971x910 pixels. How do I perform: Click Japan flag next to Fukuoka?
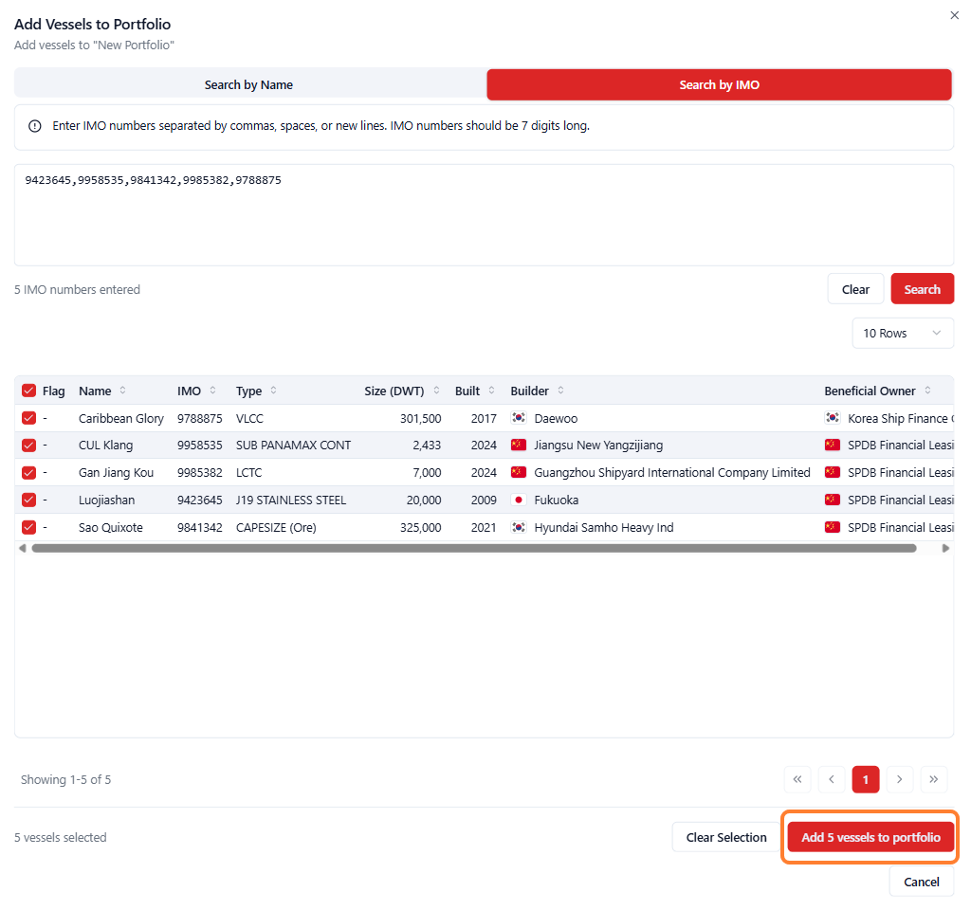coord(519,500)
